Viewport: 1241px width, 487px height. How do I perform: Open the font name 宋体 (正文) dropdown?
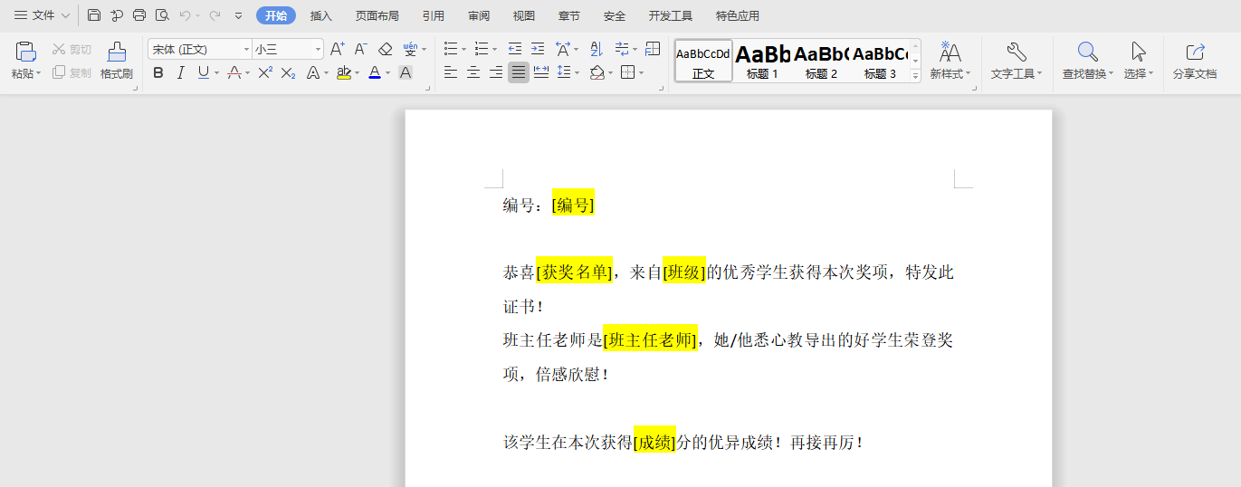point(246,50)
